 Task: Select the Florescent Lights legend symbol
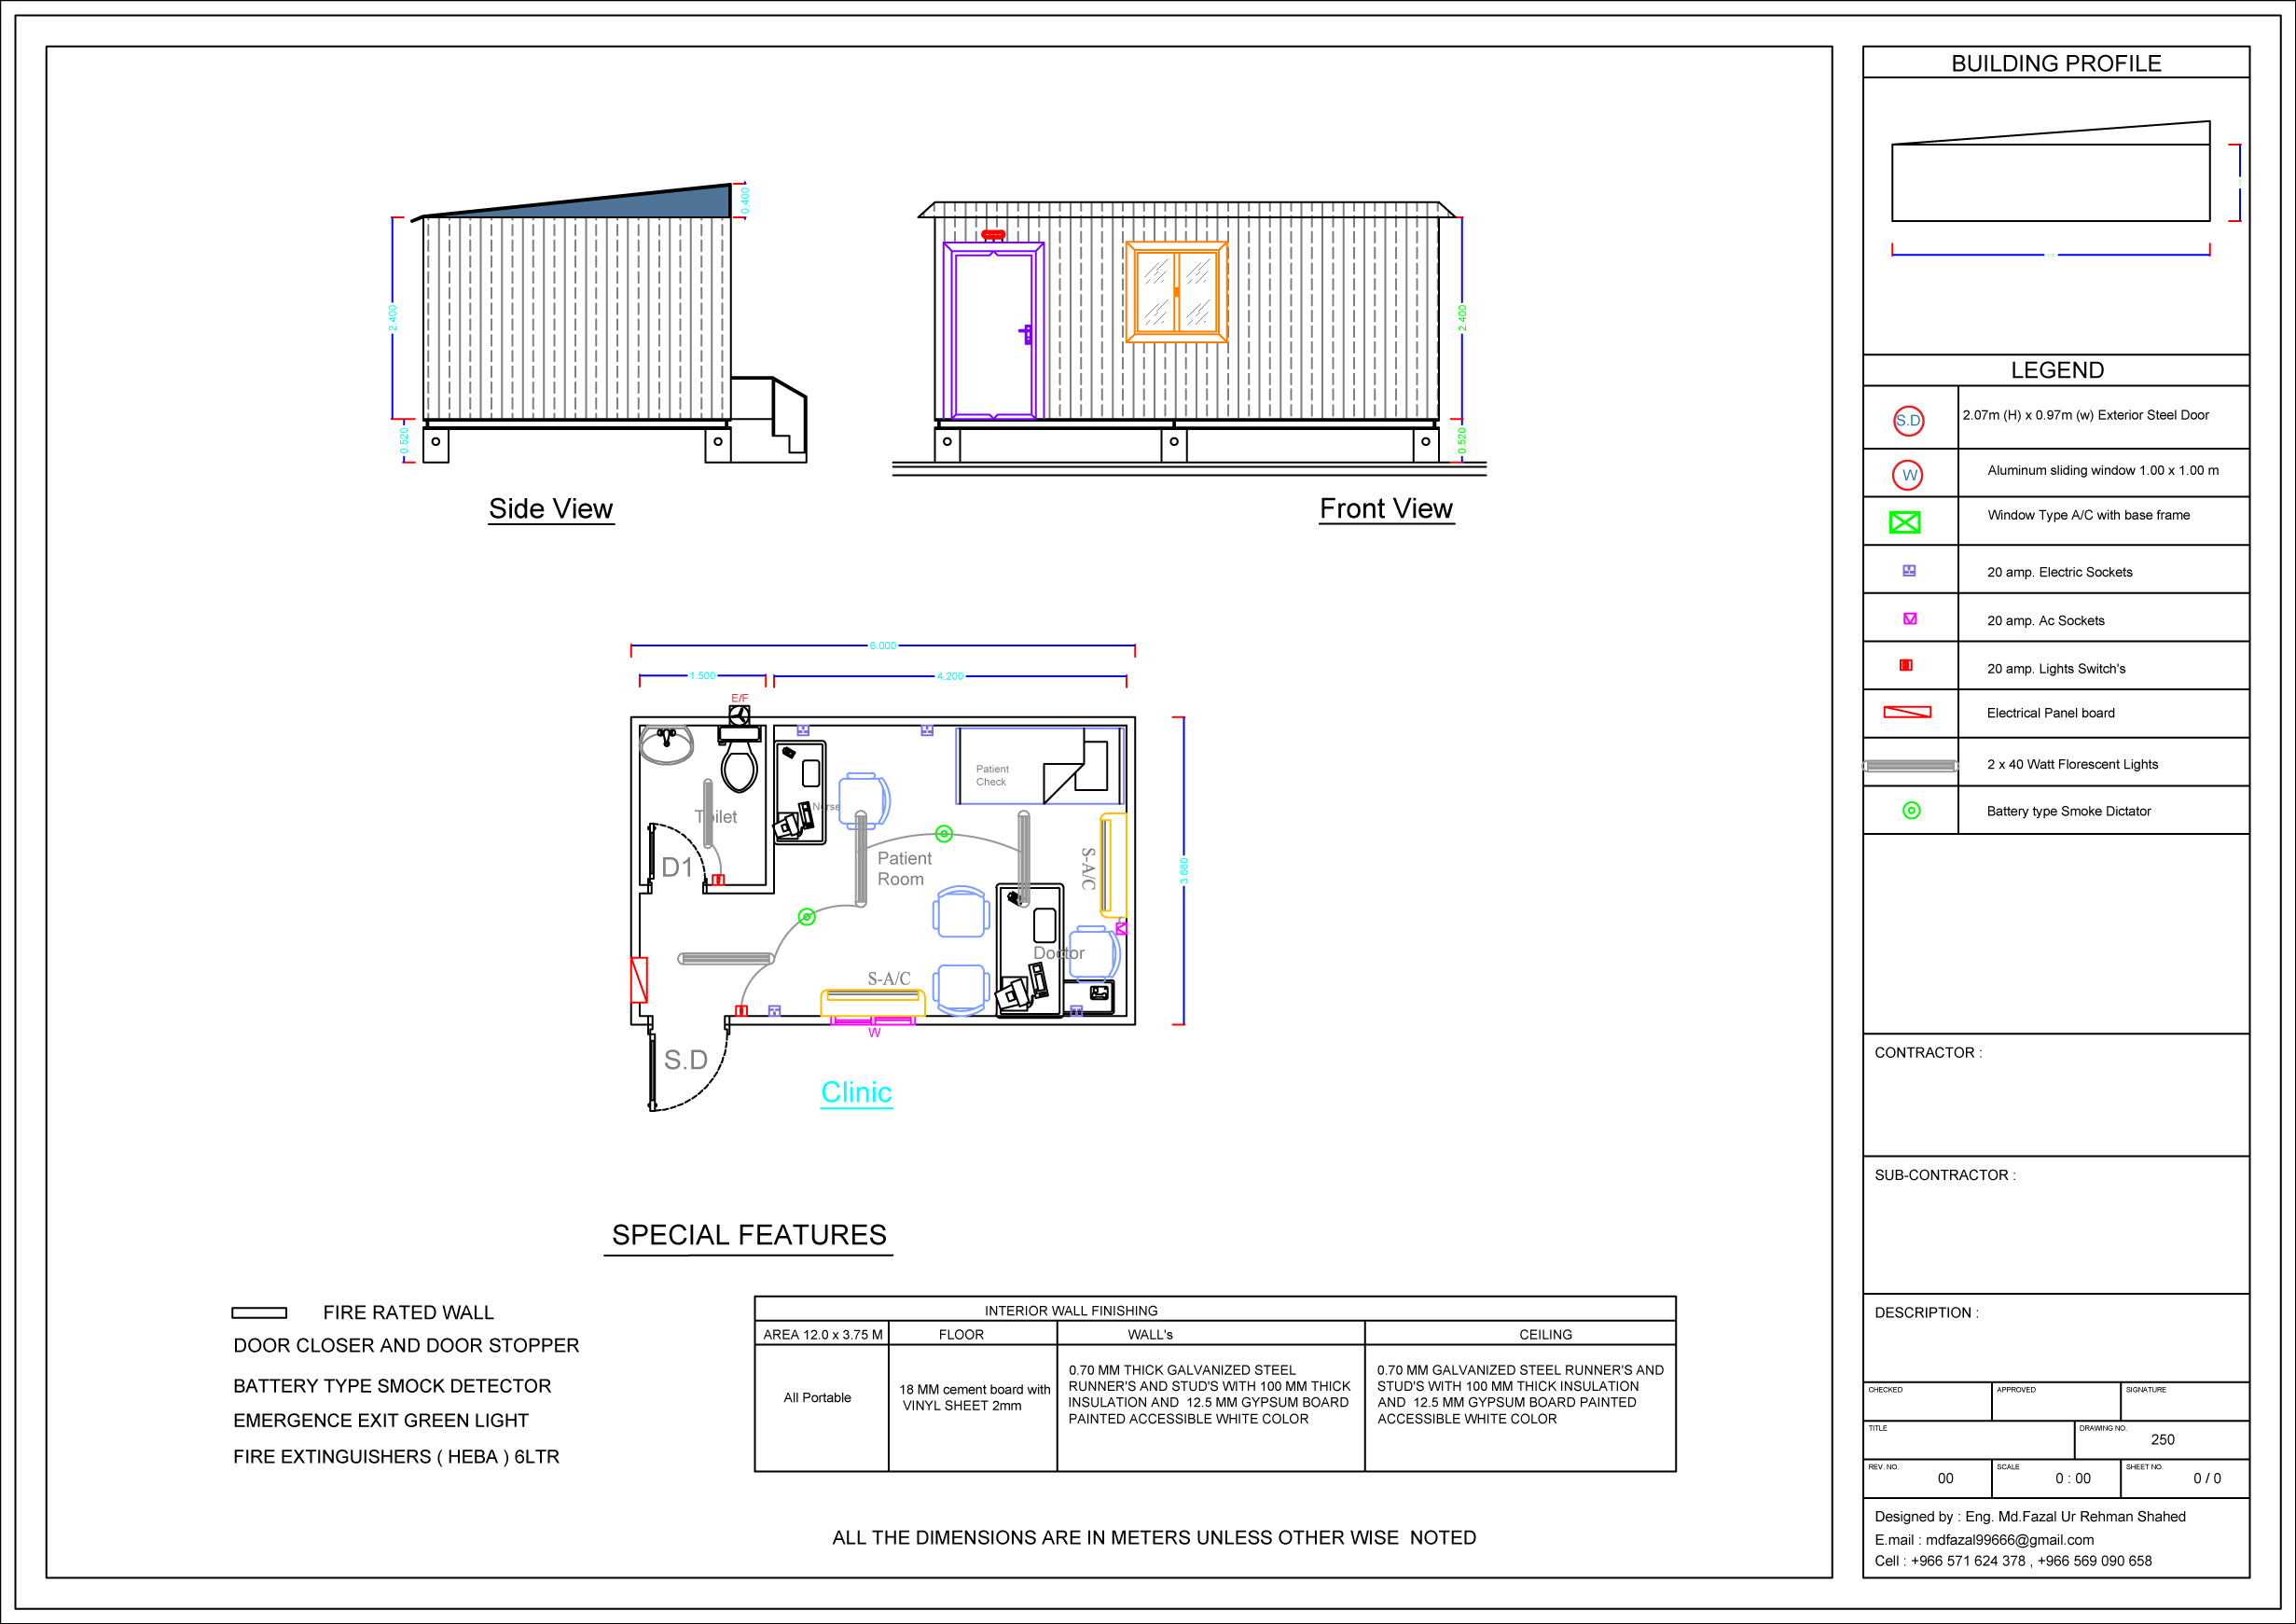point(1909,766)
